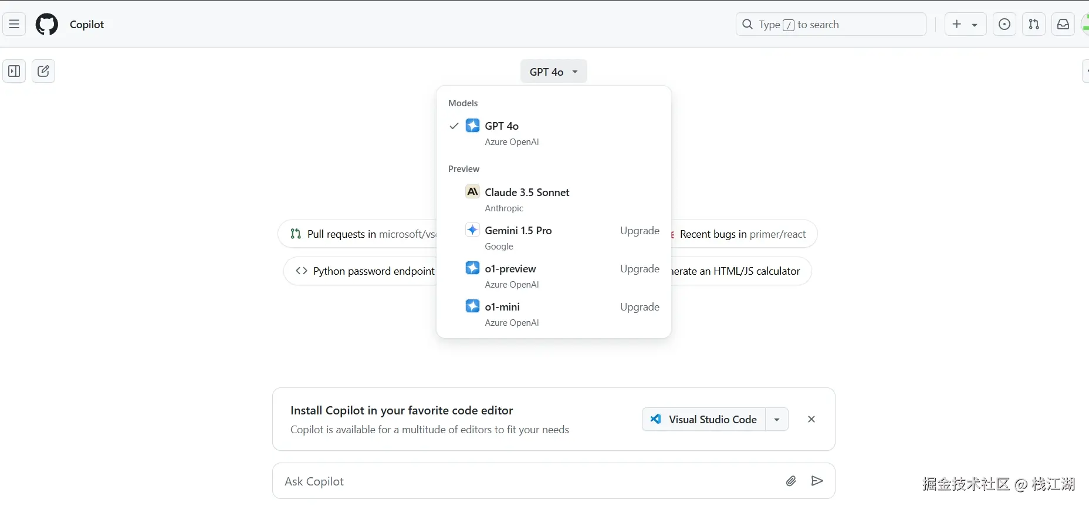Expand the editor choice dropdown arrow
The height and width of the screenshot is (506, 1089).
click(x=777, y=419)
